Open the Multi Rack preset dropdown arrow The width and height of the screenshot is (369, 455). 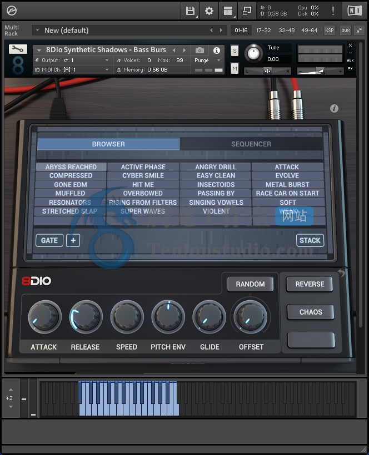coord(37,30)
